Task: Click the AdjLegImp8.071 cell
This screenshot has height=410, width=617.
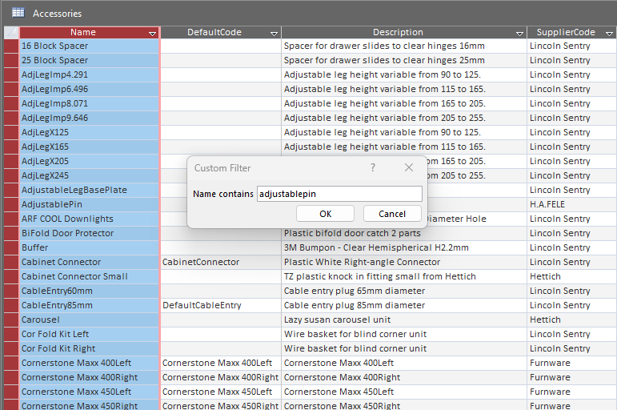Action: 89,103
